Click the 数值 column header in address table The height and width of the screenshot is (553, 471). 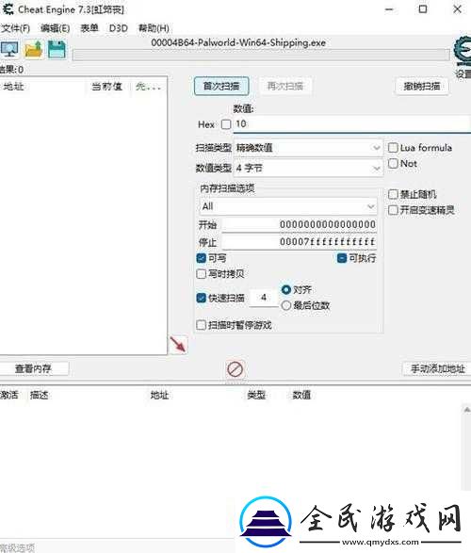(301, 395)
